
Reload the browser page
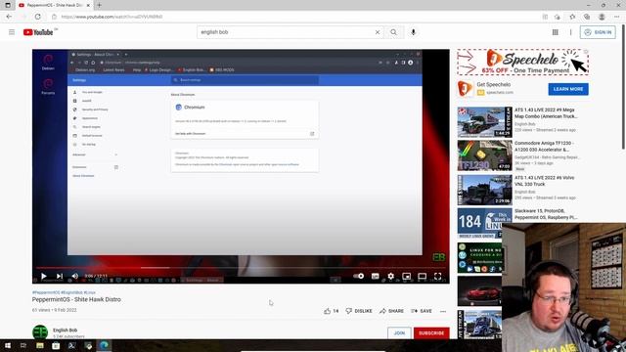click(37, 17)
